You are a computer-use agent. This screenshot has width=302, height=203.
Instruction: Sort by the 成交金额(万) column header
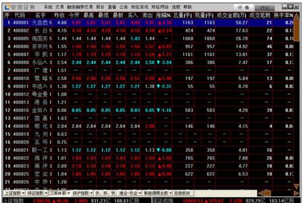[x=232, y=15]
